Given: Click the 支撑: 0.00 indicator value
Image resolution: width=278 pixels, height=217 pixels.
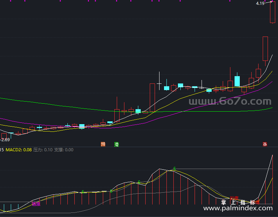Looking at the screenshot, I should coord(64,150).
